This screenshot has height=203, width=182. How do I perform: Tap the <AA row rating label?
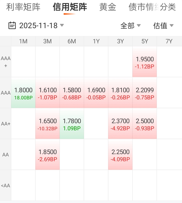(x=6, y=186)
